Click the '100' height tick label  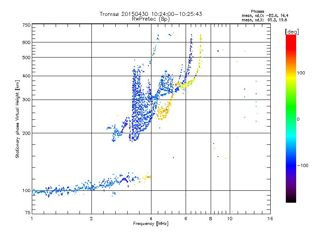pyautogui.click(x=27, y=190)
